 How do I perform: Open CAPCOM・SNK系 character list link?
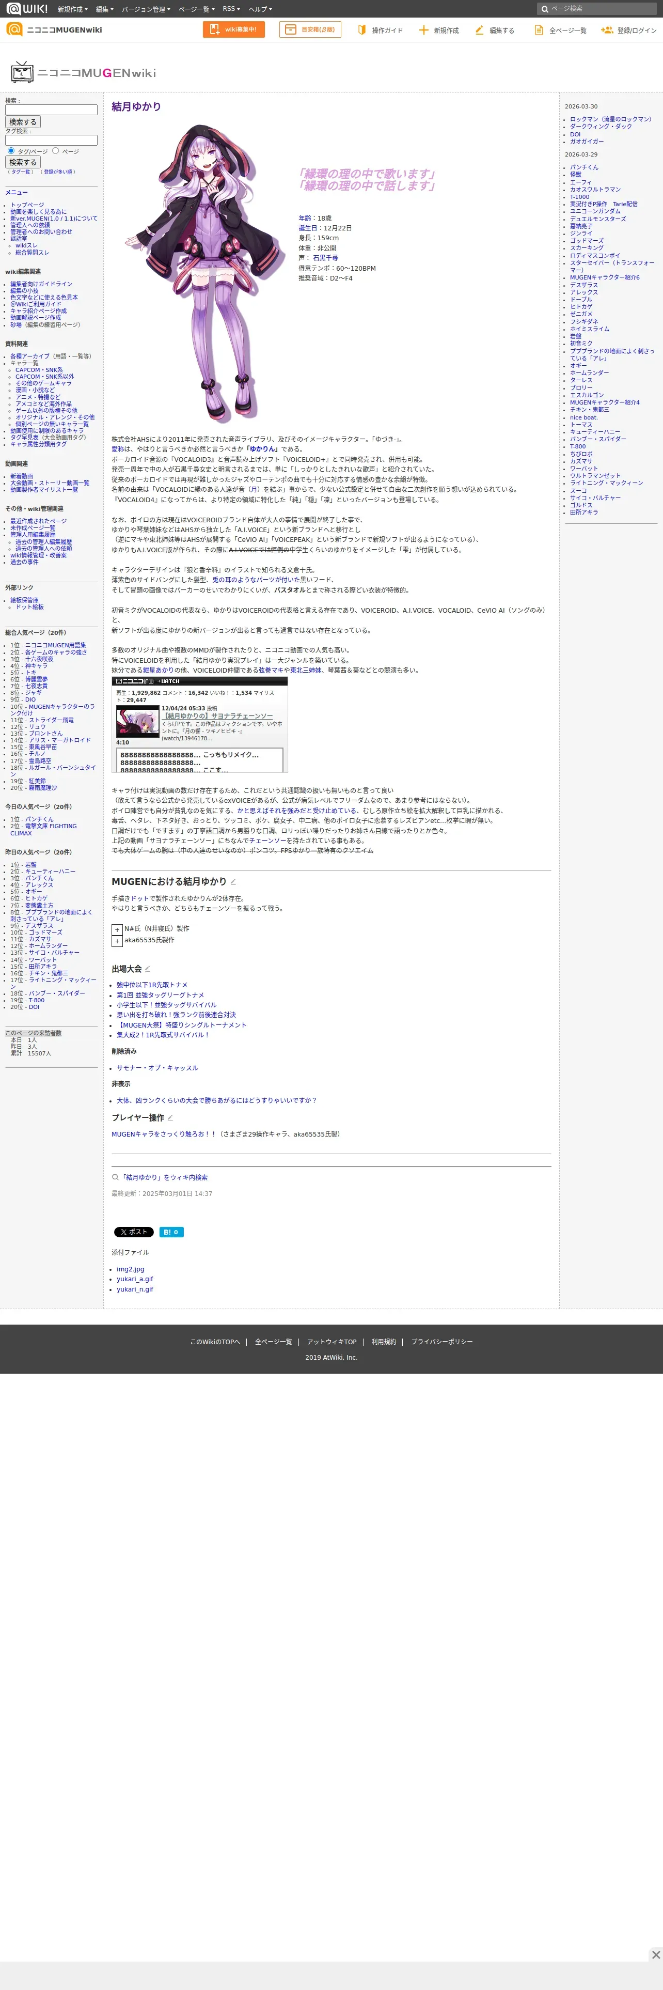[39, 370]
